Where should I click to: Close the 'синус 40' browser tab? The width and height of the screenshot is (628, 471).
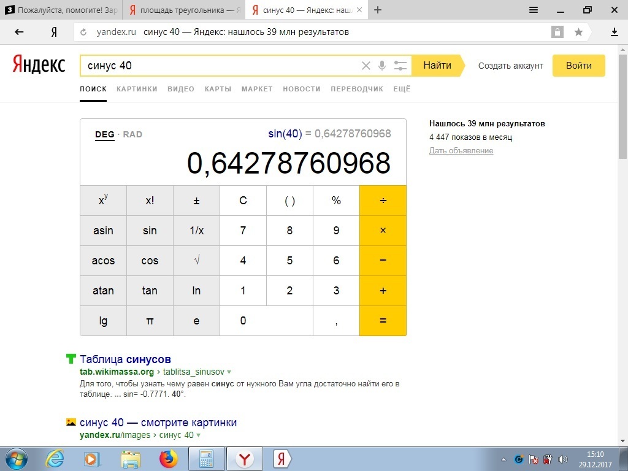(359, 10)
